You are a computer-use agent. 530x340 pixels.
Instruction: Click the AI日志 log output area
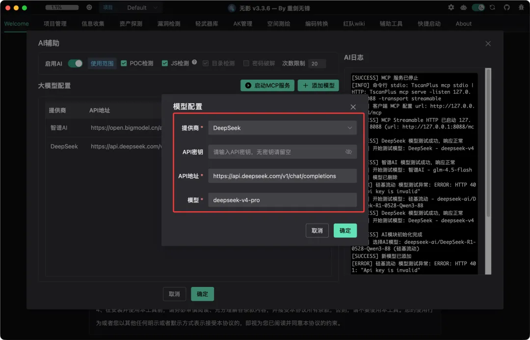pyautogui.click(x=414, y=173)
